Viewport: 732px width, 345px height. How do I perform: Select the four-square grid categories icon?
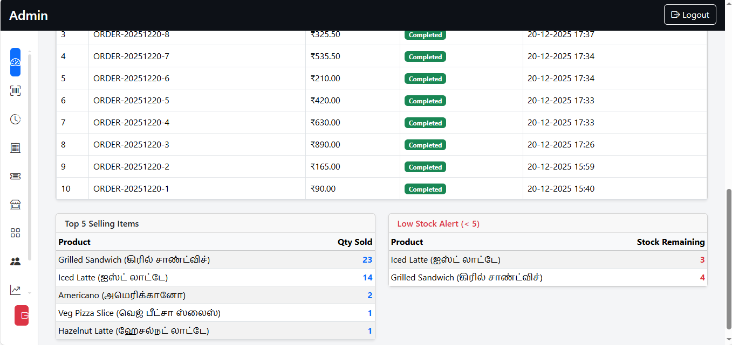point(15,233)
